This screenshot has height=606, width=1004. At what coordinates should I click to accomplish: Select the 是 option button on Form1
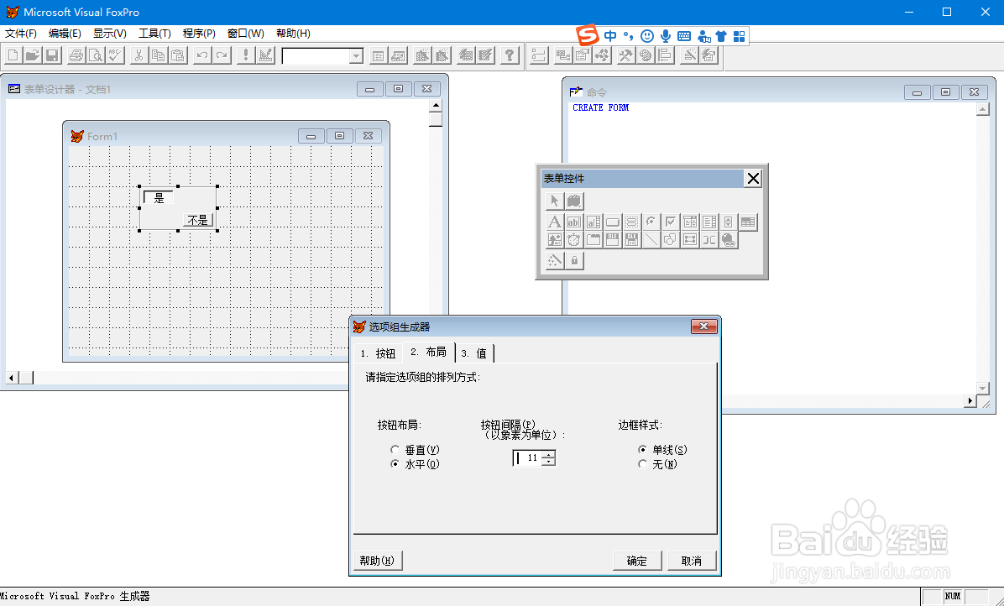(x=158, y=198)
